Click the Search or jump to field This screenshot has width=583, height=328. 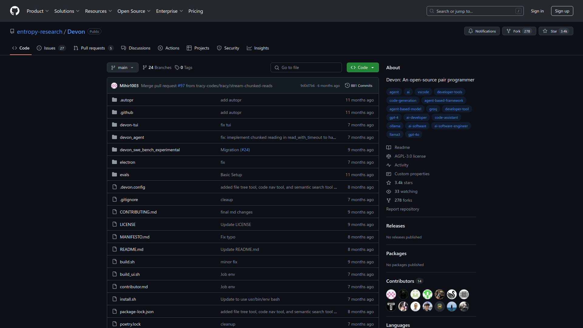[x=475, y=11]
